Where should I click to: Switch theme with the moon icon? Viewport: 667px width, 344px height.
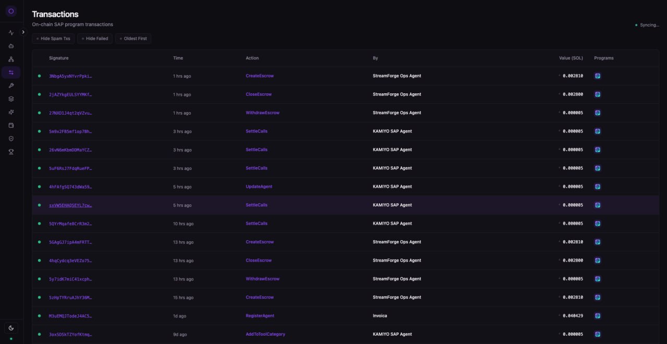pos(11,328)
